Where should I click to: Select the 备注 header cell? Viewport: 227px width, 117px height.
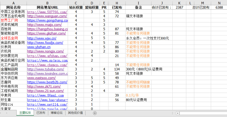pyautogui.click(x=139, y=7)
